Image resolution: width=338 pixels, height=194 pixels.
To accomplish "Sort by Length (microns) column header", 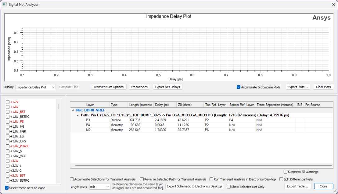I will point(141,105).
